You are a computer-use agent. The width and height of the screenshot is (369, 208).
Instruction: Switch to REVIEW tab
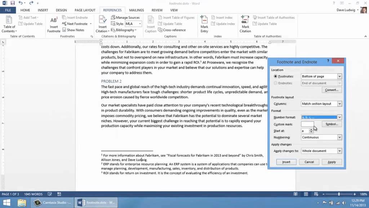pos(157,10)
